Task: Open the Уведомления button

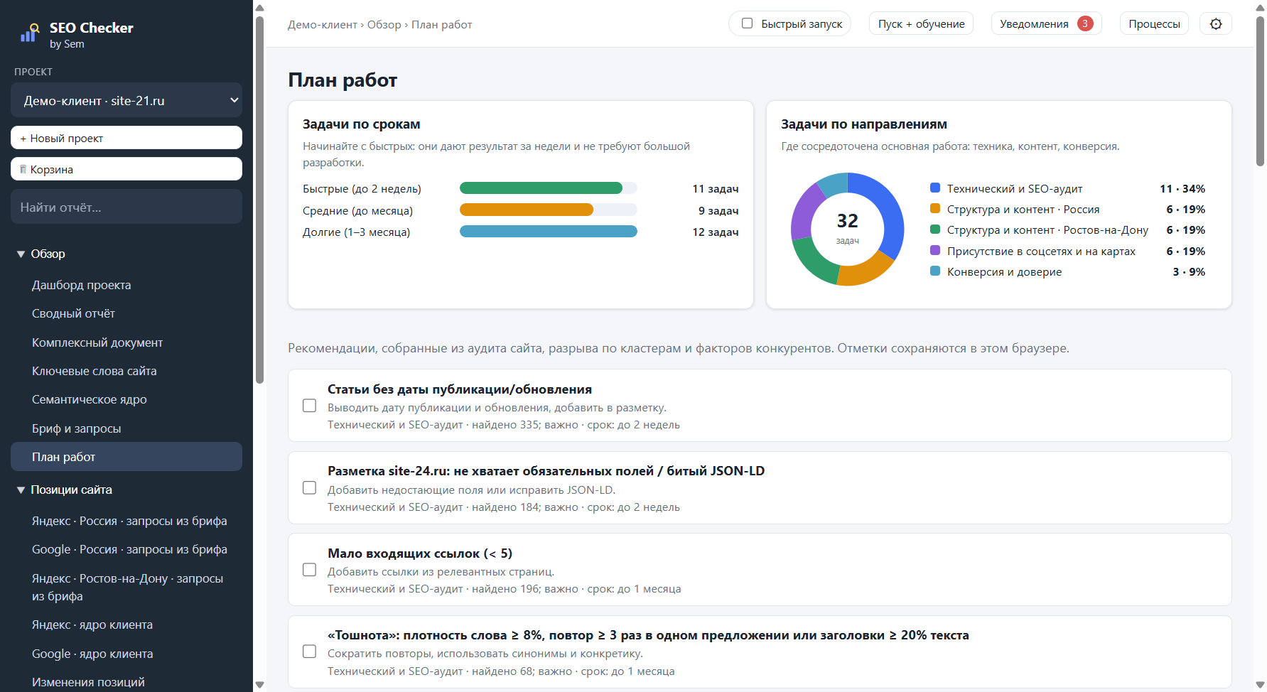Action: [x=1046, y=23]
